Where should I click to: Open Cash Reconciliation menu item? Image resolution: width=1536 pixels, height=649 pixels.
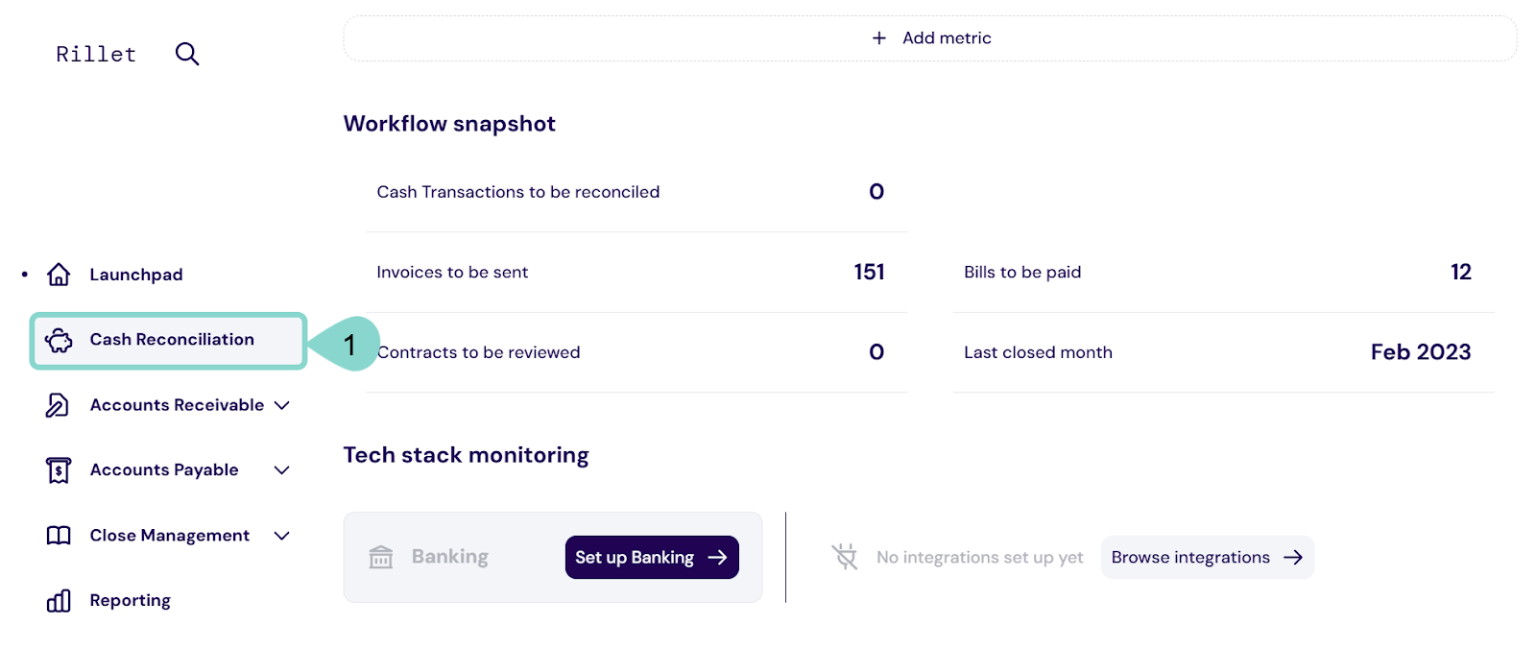pyautogui.click(x=172, y=340)
